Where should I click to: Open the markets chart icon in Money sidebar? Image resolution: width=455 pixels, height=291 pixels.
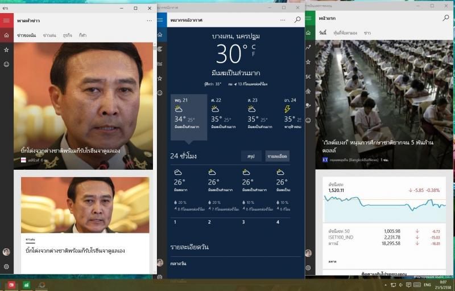[x=308, y=47]
